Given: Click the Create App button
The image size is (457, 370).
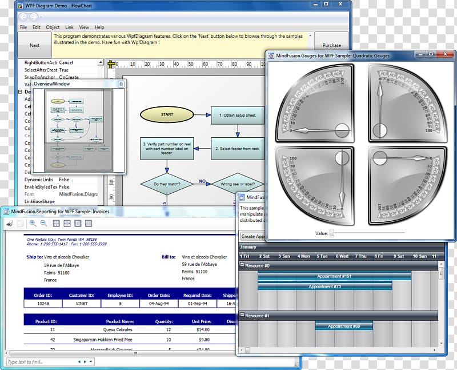Looking at the screenshot, I should (x=252, y=236).
